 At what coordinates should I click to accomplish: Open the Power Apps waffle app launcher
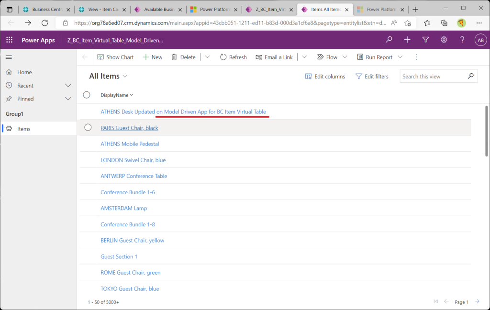click(9, 40)
